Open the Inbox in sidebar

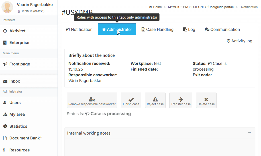pyautogui.click(x=15, y=81)
